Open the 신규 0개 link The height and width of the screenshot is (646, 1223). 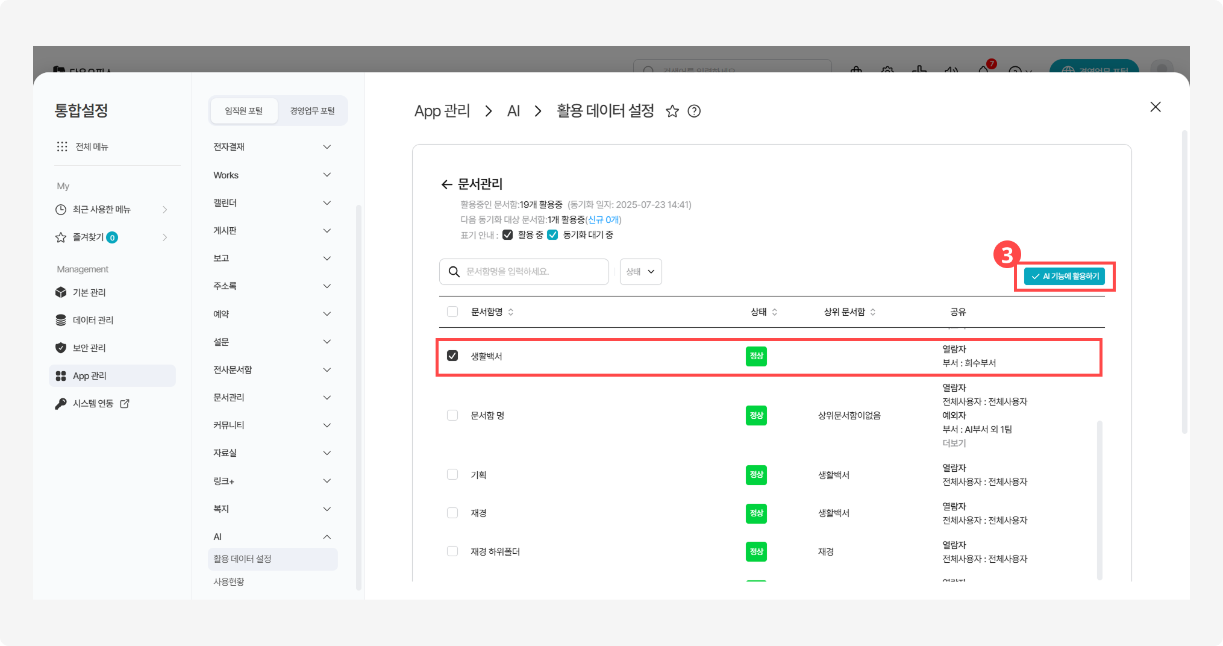[x=604, y=220]
